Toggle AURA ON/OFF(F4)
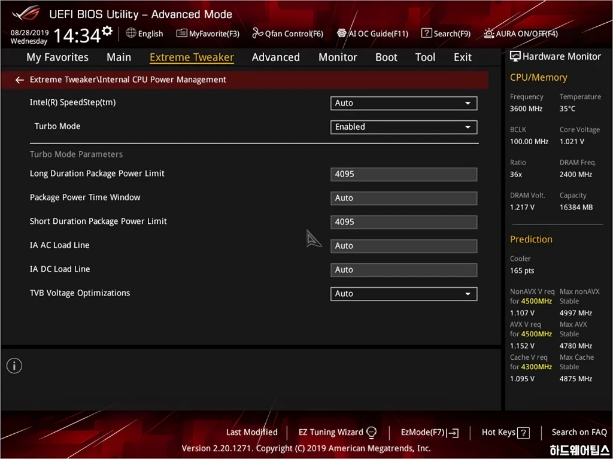 coord(521,34)
